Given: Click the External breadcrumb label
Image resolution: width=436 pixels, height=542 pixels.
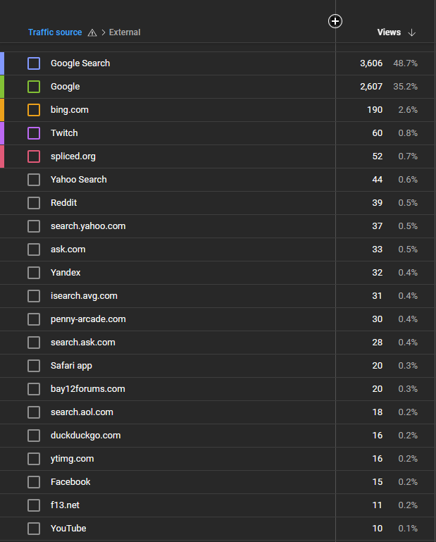Looking at the screenshot, I should pyautogui.click(x=125, y=32).
